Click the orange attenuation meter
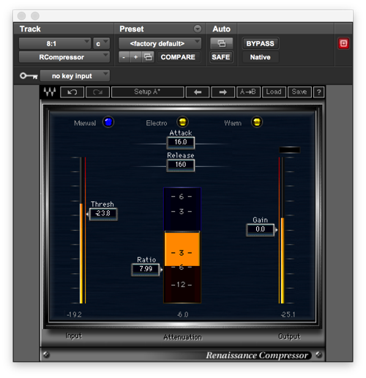Screen dimensions: 366x378 click(x=182, y=248)
